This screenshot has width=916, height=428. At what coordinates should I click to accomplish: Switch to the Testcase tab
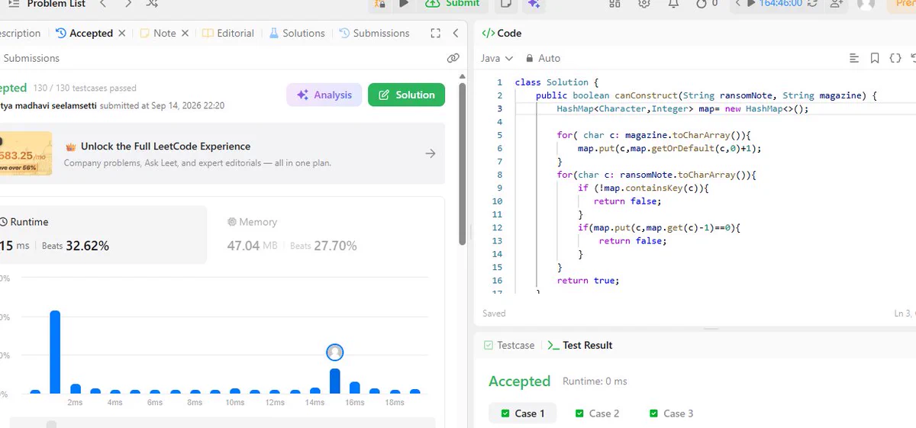click(509, 346)
